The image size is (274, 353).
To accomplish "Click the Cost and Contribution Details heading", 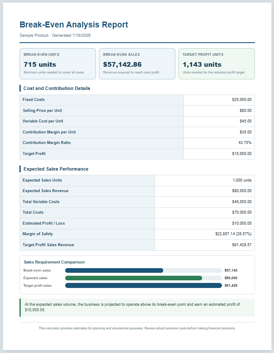I will [x=57, y=88].
